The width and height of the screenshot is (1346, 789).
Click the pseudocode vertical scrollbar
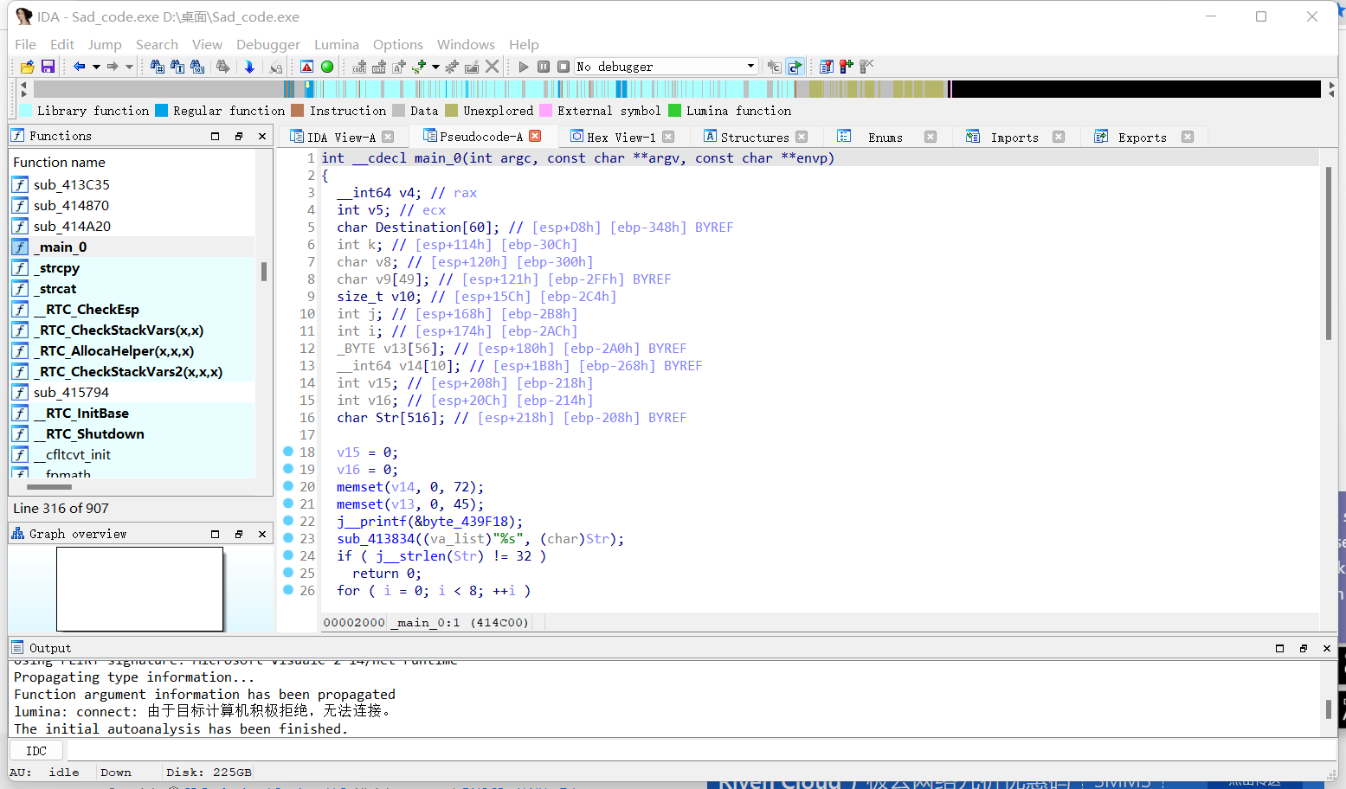[1329, 253]
